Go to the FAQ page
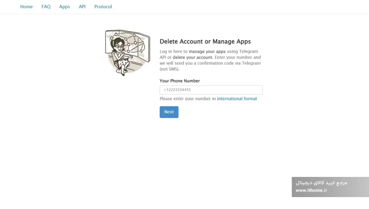This screenshot has width=369, height=209. pyautogui.click(x=46, y=6)
